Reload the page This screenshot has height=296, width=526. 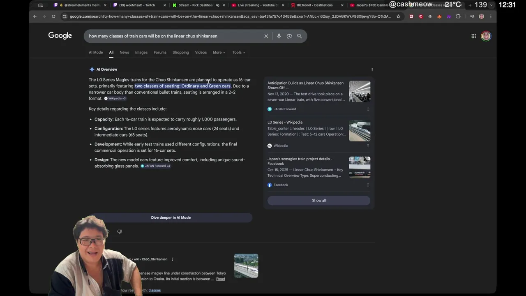coord(53,16)
